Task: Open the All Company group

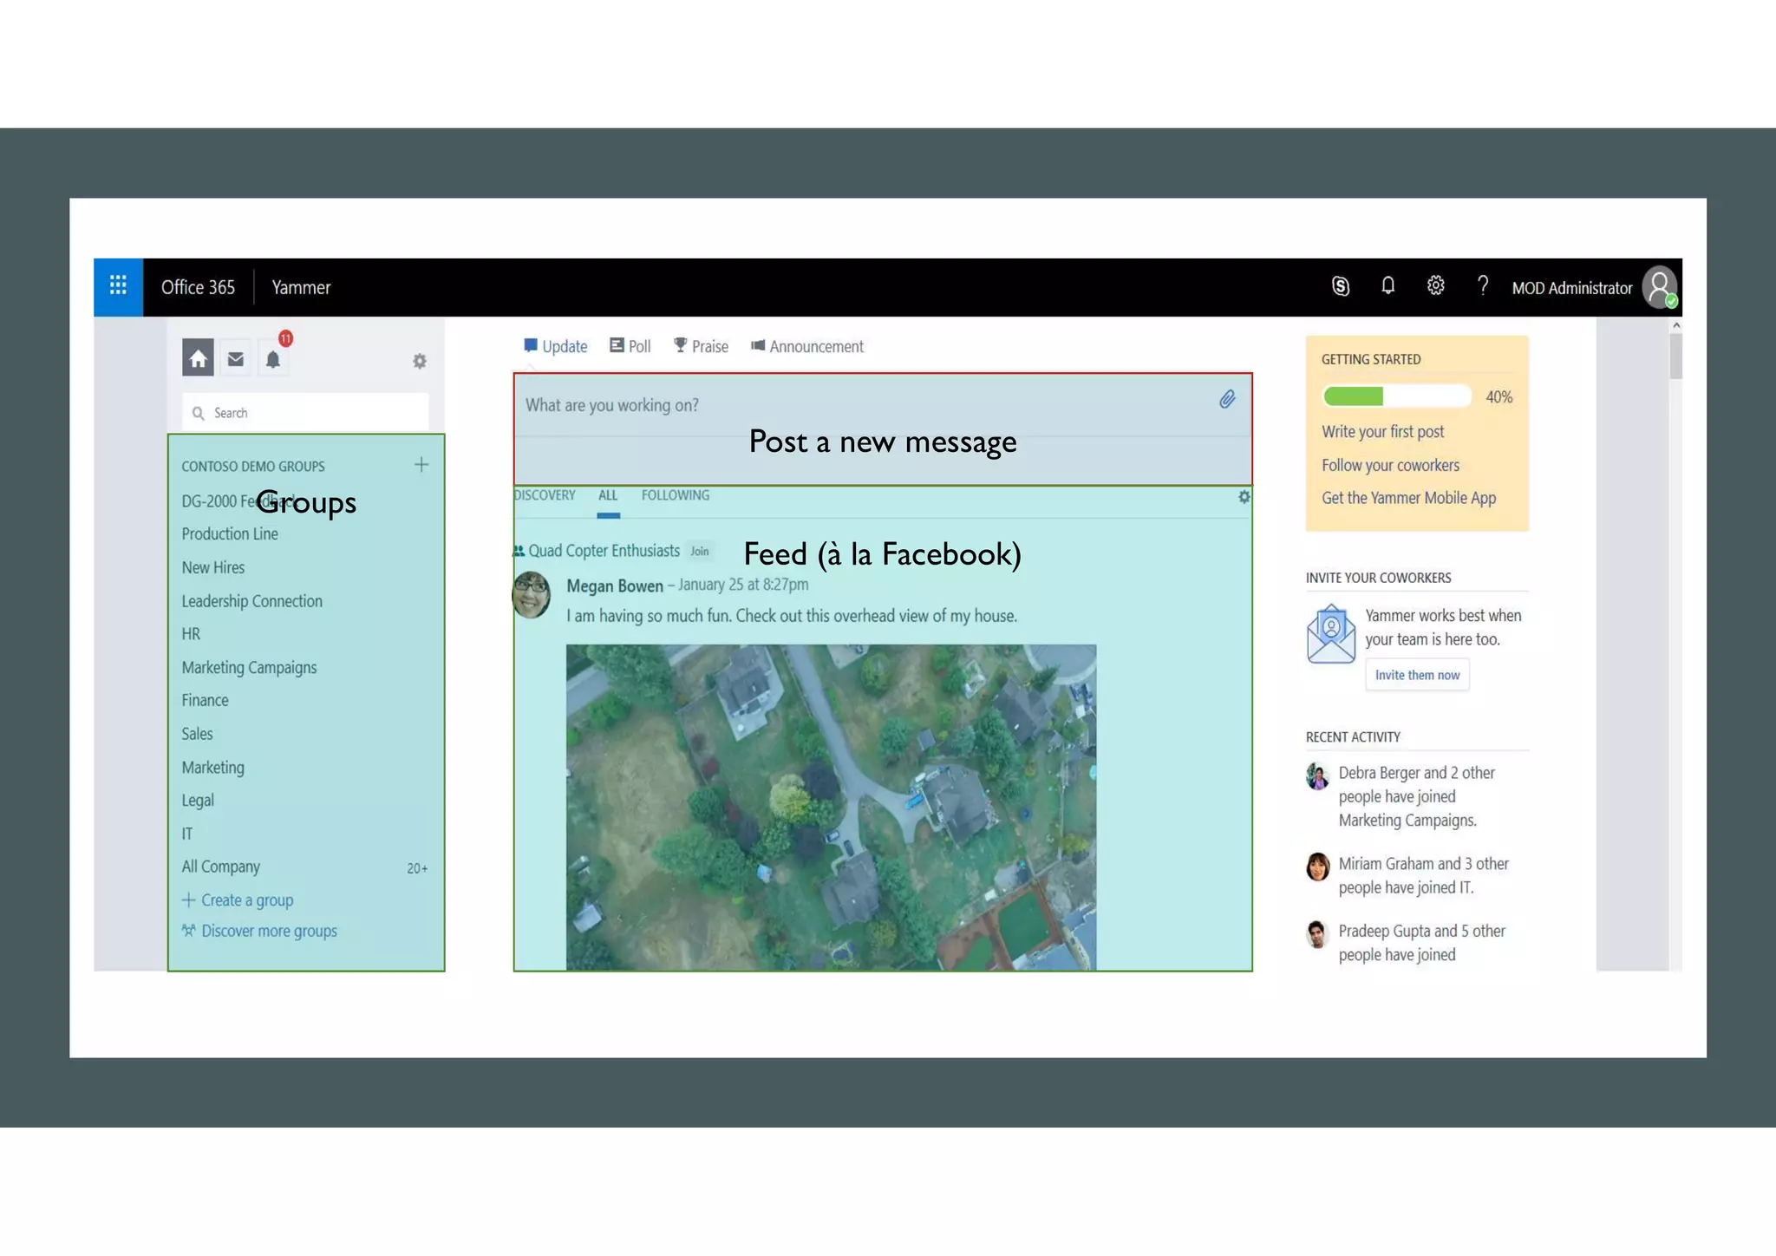Action: 220,867
